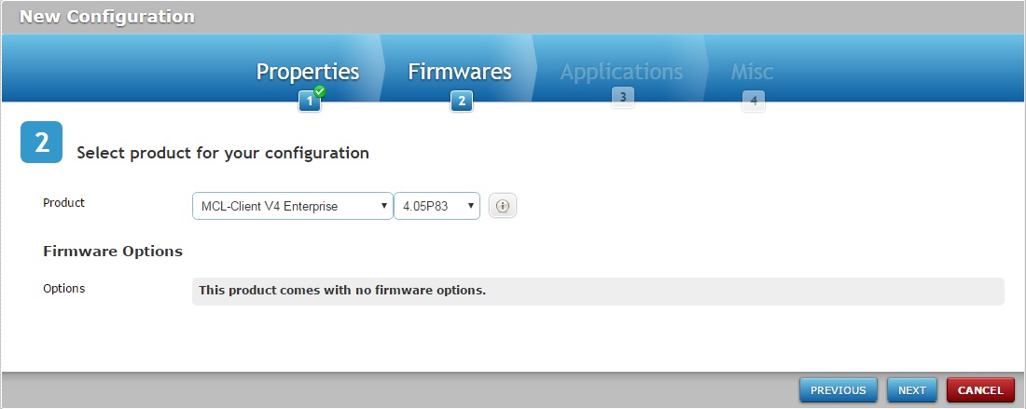Select the Misc wizard step
This screenshot has height=409, width=1026.
pos(752,72)
